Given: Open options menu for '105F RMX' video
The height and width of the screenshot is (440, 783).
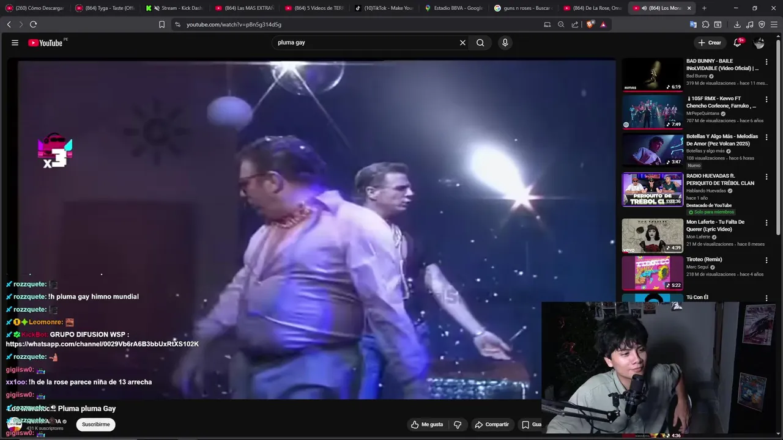Looking at the screenshot, I should point(766,99).
